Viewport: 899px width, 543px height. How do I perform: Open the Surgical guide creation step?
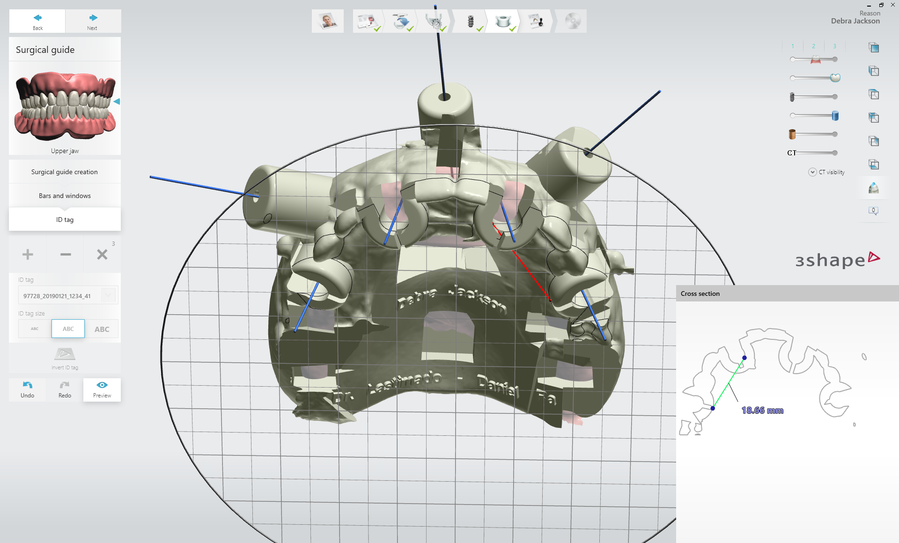click(65, 172)
